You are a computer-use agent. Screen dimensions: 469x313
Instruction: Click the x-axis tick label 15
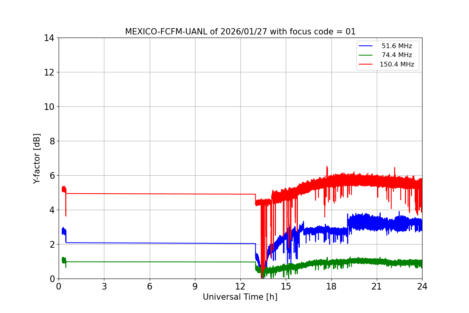pos(286,286)
